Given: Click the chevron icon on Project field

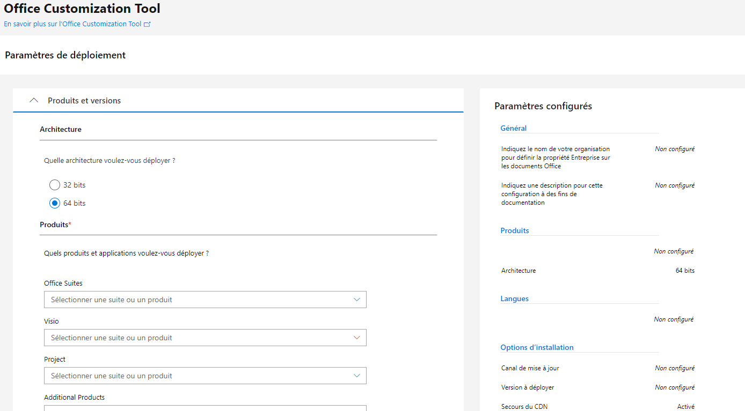Looking at the screenshot, I should click(x=356, y=375).
